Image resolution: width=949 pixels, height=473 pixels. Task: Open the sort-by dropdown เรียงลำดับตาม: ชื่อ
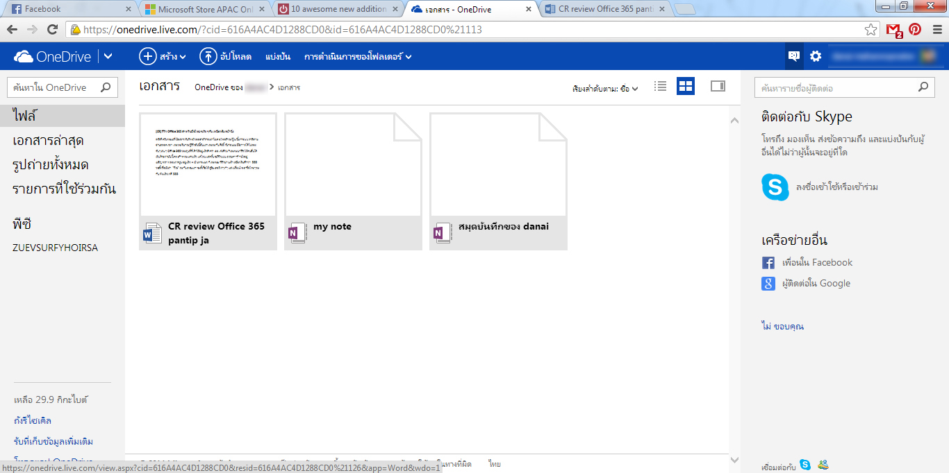click(605, 89)
